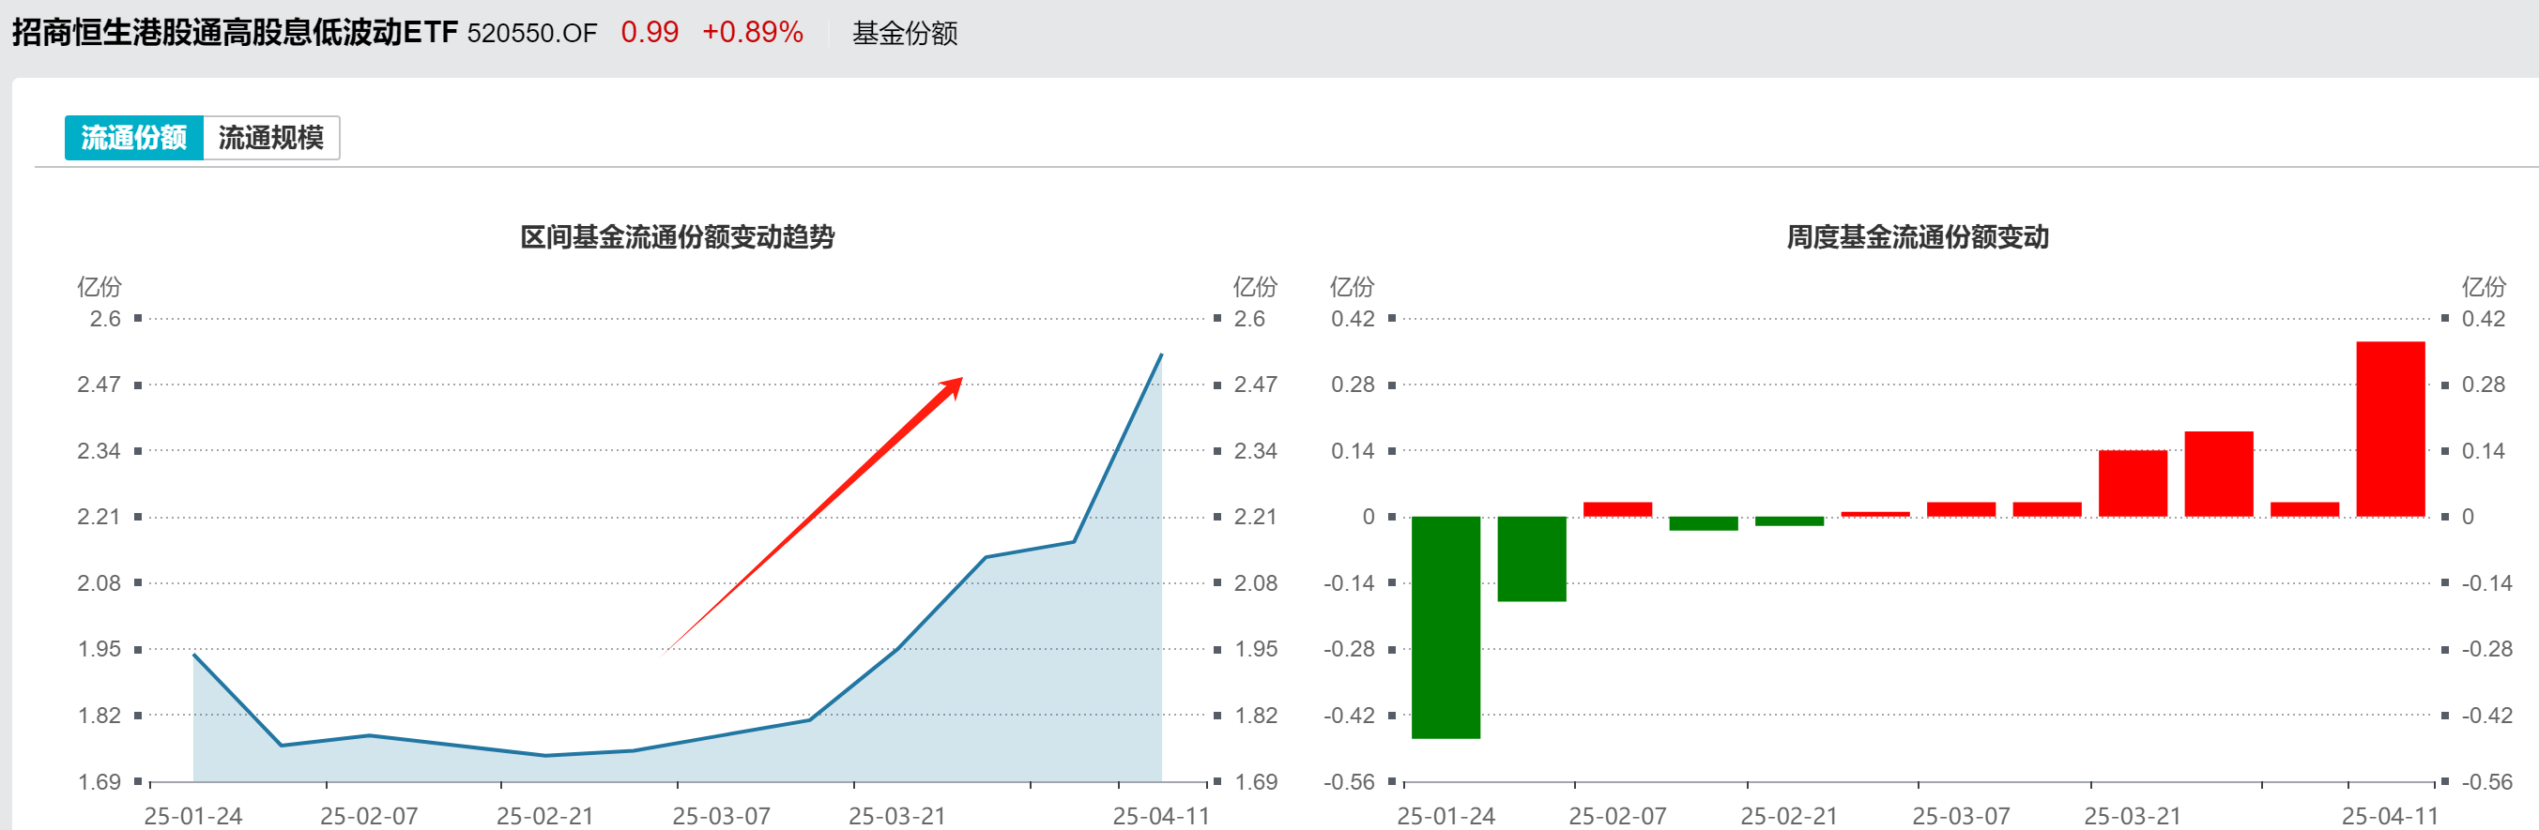2539x830 pixels.
Task: Click the second green bar after 25-01-24
Action: (x=1532, y=558)
